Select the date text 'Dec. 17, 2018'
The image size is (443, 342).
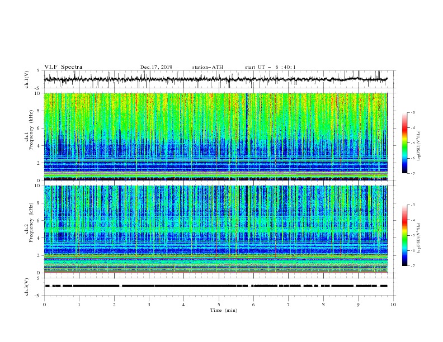pos(156,67)
